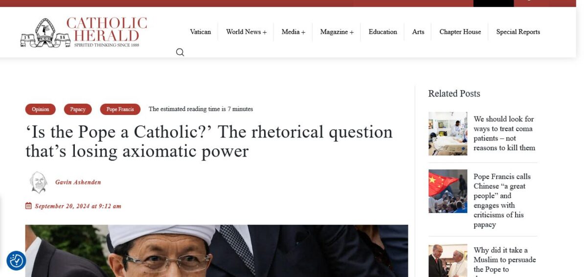Open the cookie consent preferences icon
The width and height of the screenshot is (587, 277).
pyautogui.click(x=16, y=261)
